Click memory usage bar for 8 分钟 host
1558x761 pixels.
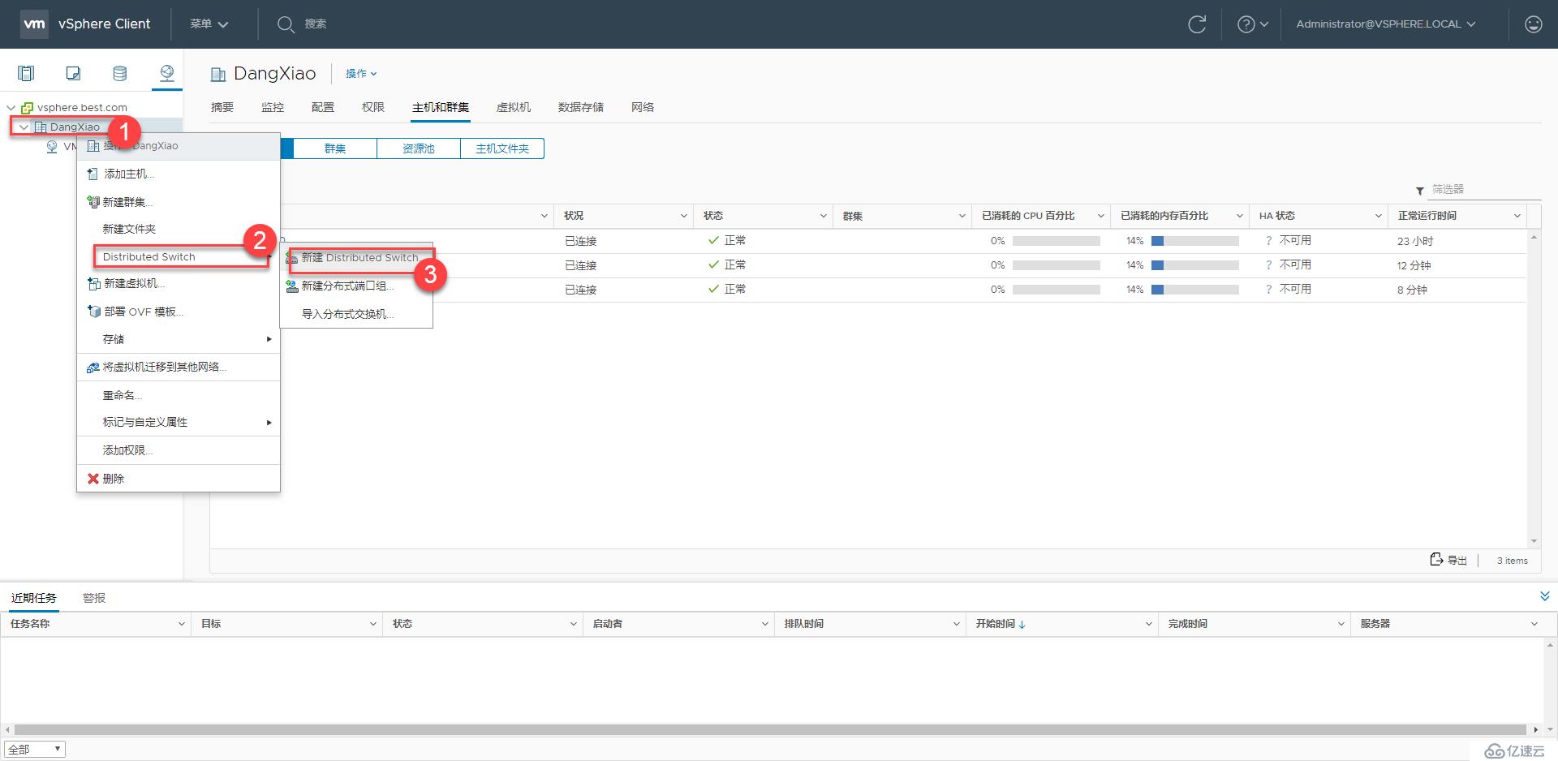pos(1194,290)
